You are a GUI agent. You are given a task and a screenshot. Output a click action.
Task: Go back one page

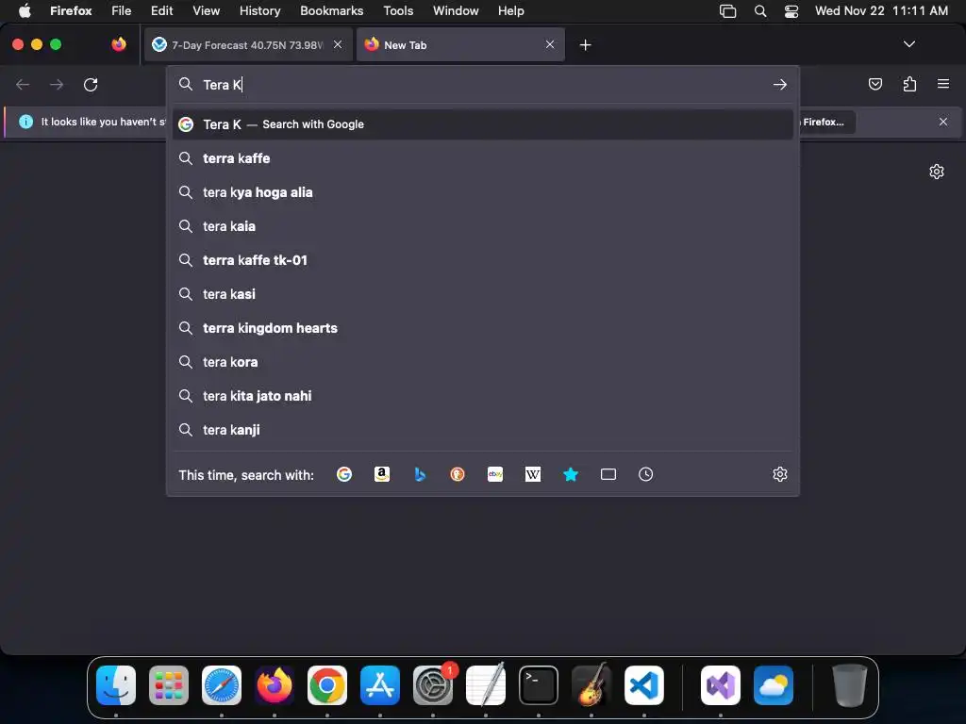click(23, 84)
